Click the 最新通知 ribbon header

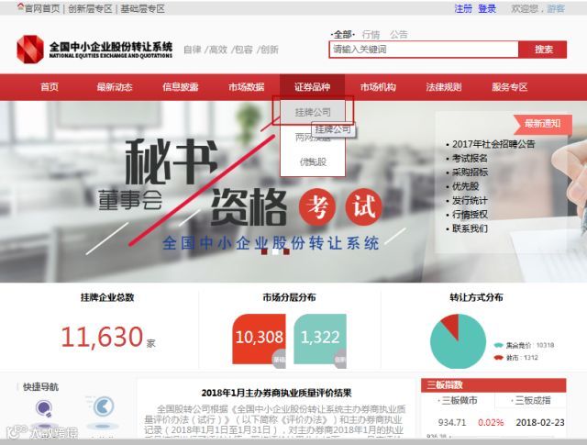click(x=542, y=124)
